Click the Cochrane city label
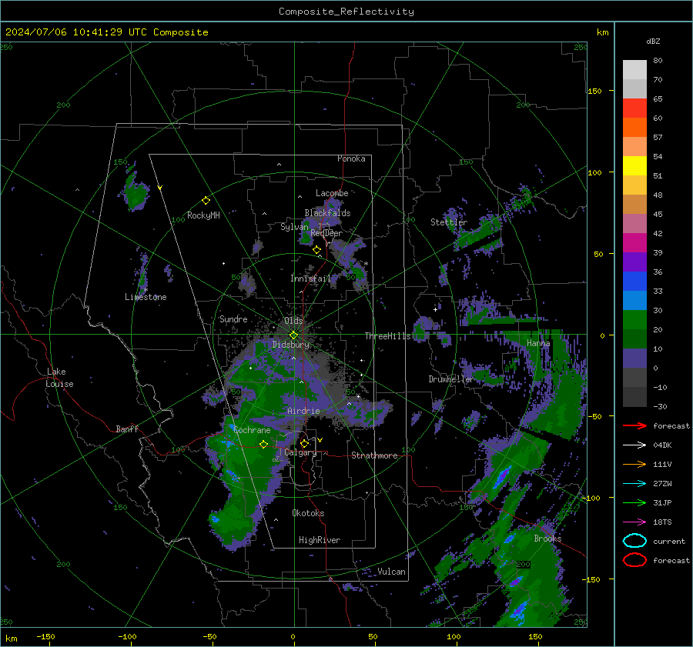This screenshot has width=693, height=647. coord(252,430)
